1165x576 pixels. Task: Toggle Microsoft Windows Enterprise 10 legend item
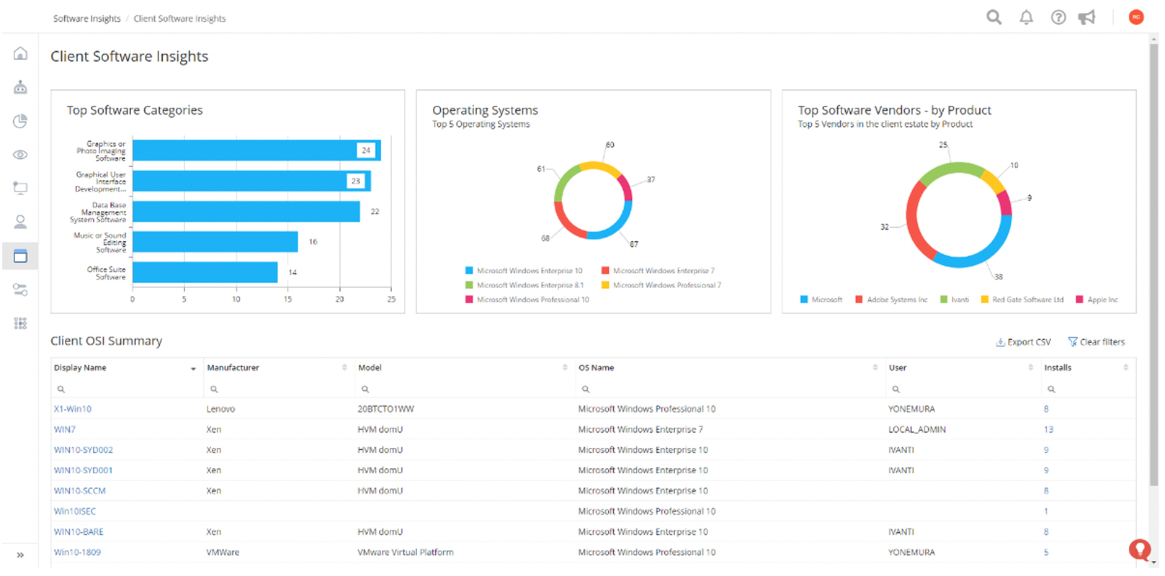click(x=524, y=271)
